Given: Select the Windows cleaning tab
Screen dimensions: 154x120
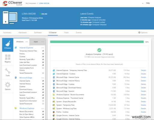Looking at the screenshot, I should pyautogui.click(x=20, y=42).
